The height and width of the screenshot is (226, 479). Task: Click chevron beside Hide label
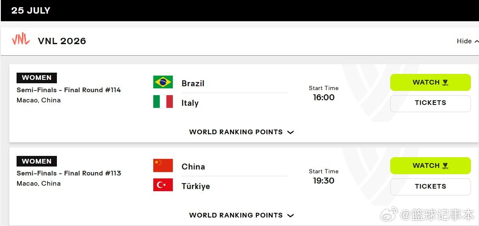476,41
